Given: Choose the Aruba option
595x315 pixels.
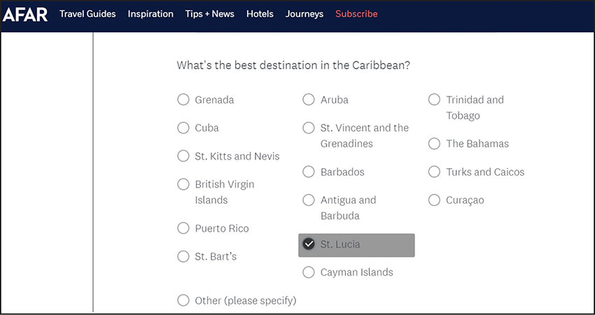Looking at the screenshot, I should click(309, 99).
